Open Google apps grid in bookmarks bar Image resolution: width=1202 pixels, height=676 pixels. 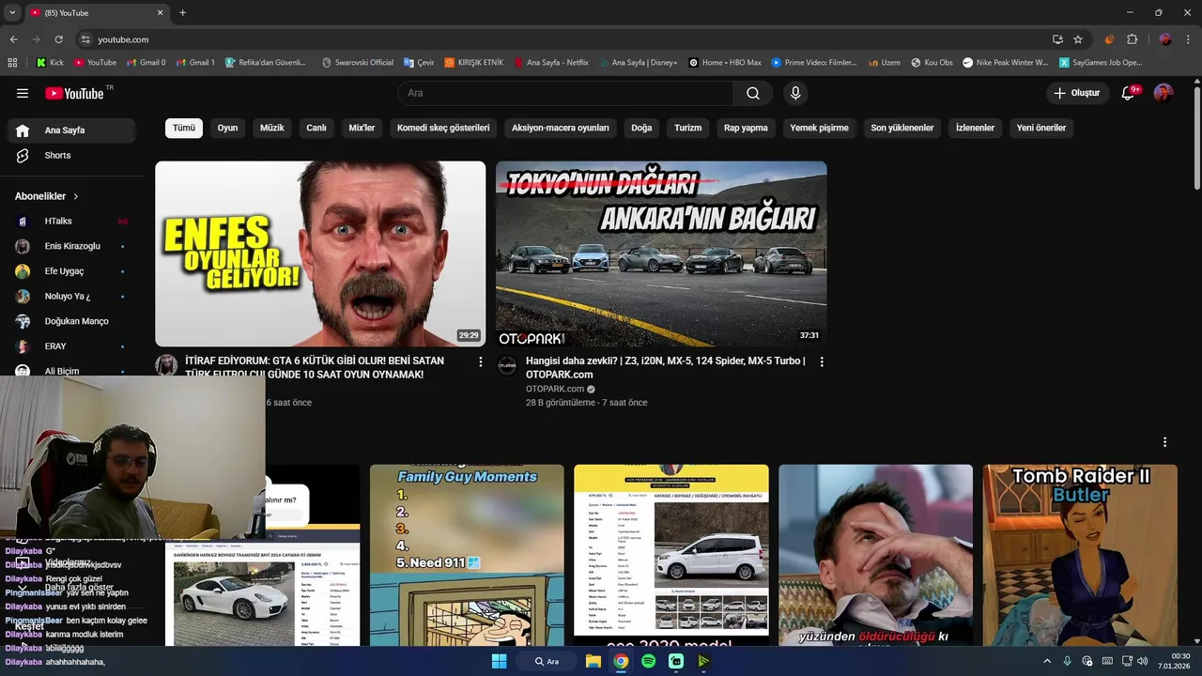click(x=12, y=63)
